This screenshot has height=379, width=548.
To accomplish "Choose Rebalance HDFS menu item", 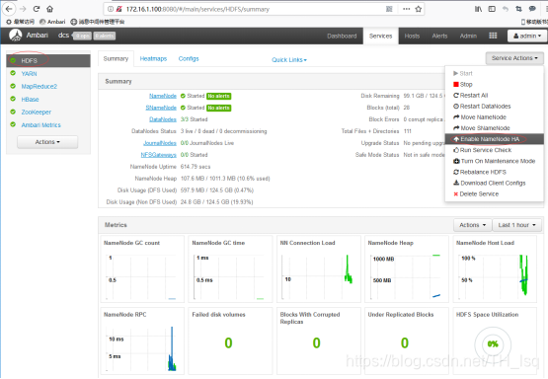I will [x=494, y=172].
